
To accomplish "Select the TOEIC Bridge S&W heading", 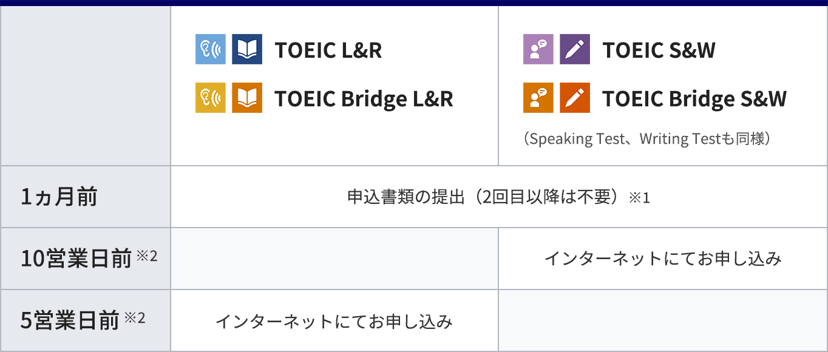I will tap(694, 99).
